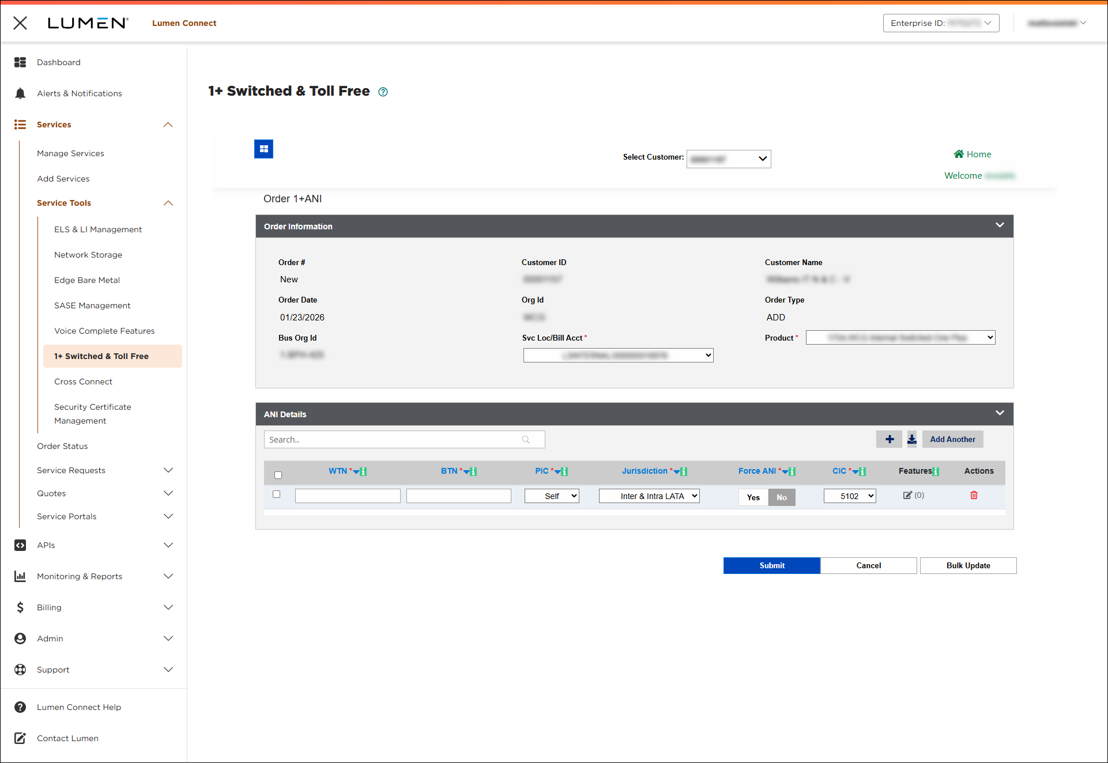Go to Home link
Viewport: 1108px width, 763px height.
point(973,154)
